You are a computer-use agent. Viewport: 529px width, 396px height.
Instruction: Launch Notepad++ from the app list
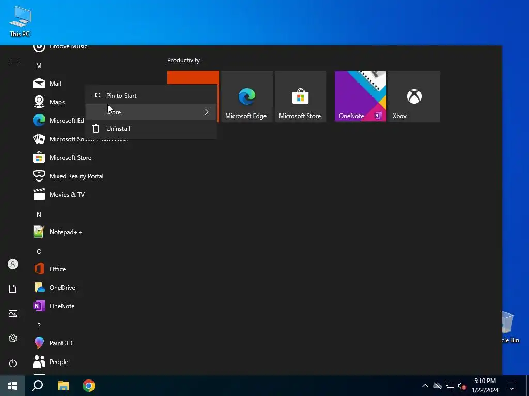pos(57,232)
